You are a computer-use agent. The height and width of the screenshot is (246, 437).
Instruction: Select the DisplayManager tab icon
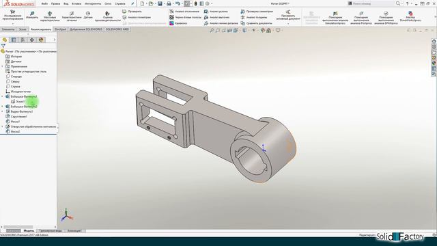coord(41,40)
